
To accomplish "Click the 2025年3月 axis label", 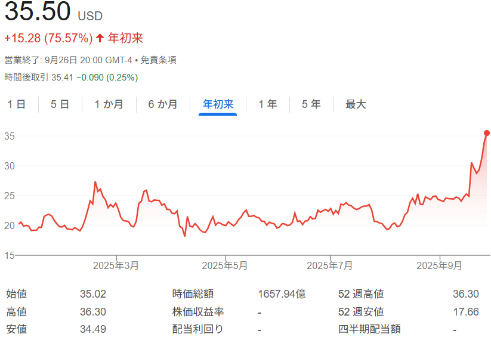I will 116,265.
